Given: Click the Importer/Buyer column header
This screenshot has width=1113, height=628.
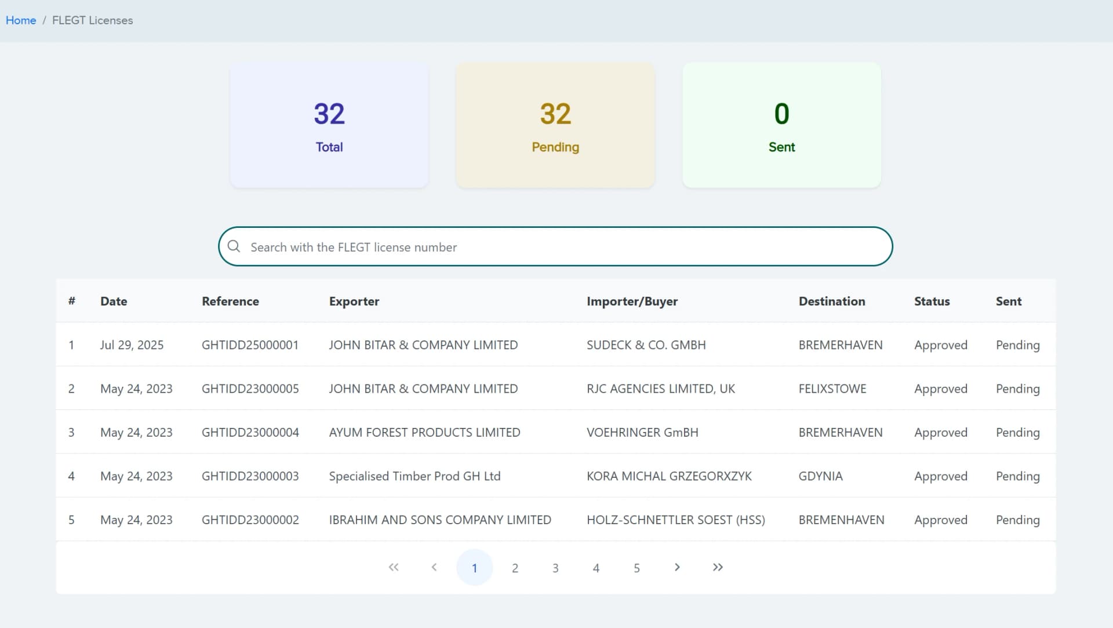Looking at the screenshot, I should pyautogui.click(x=632, y=301).
